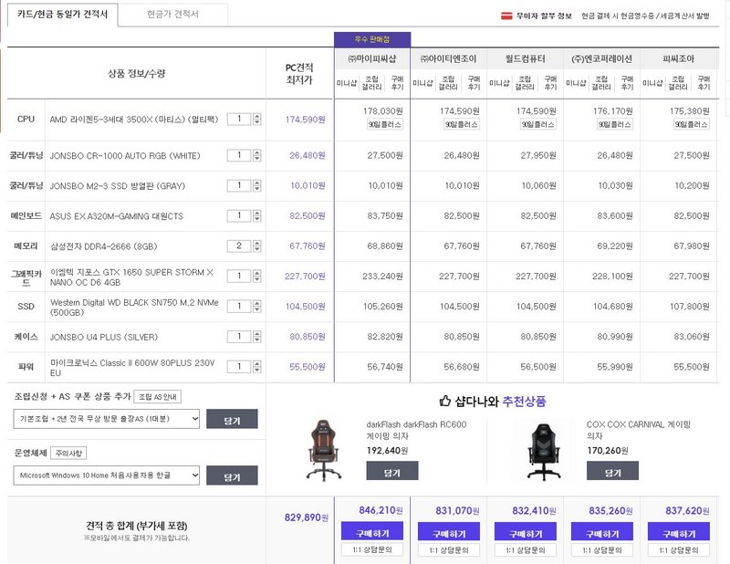Click the thumbs-up icon next to 샵다나와
The height and width of the screenshot is (564, 730).
pos(445,401)
